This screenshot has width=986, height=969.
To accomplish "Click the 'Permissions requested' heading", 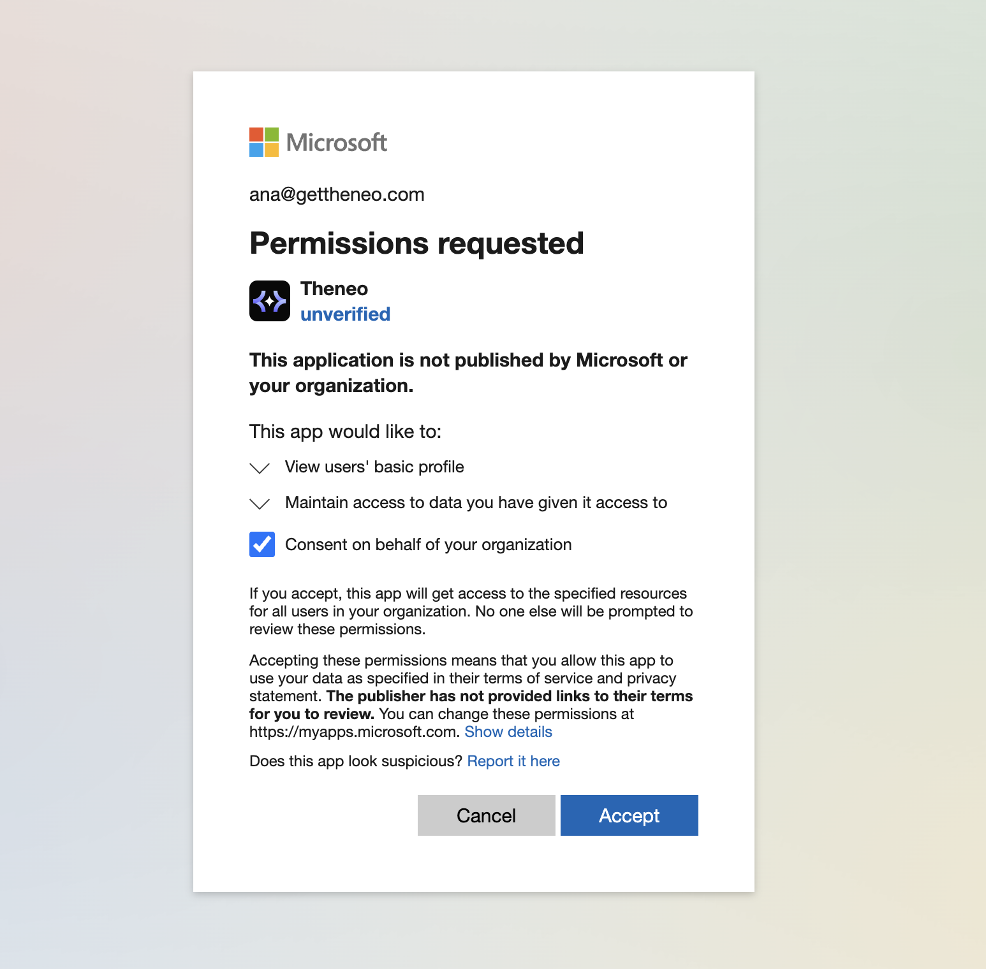I will (416, 244).
